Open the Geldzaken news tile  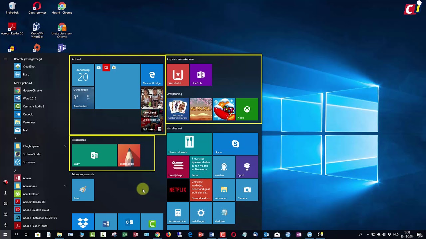pyautogui.click(x=152, y=121)
